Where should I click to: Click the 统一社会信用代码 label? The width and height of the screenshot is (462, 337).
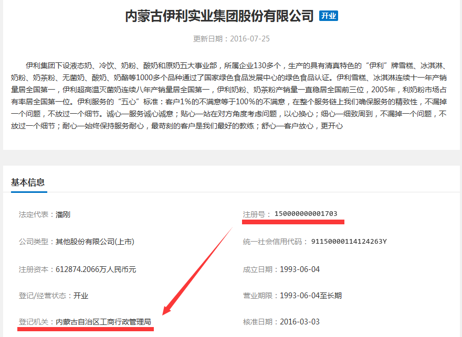272,242
